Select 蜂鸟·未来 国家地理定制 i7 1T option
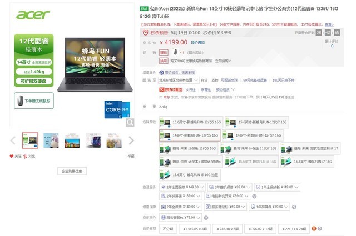 310,148
